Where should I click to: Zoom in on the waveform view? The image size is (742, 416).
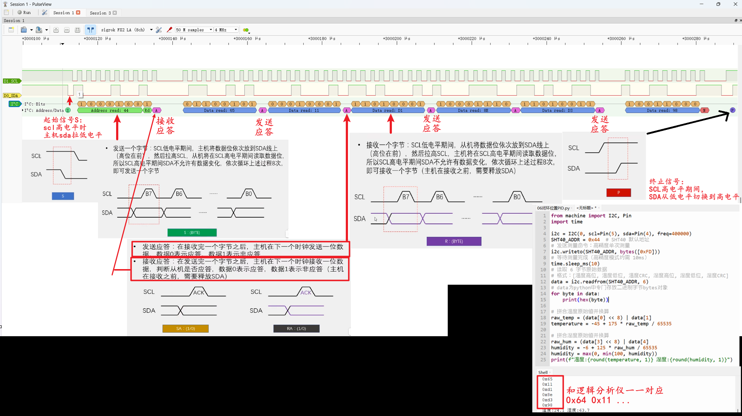[x=56, y=30]
